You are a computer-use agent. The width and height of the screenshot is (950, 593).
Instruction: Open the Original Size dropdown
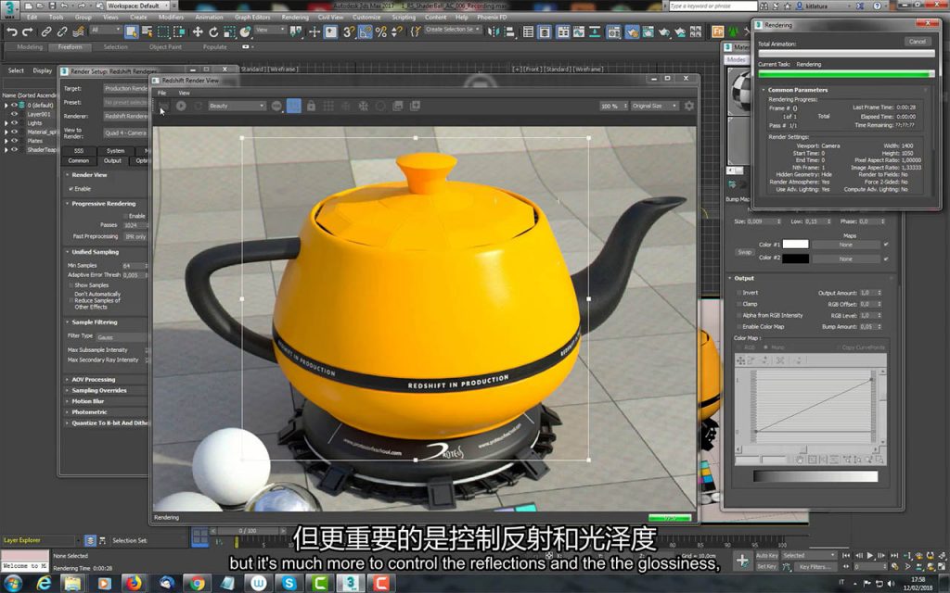click(654, 106)
